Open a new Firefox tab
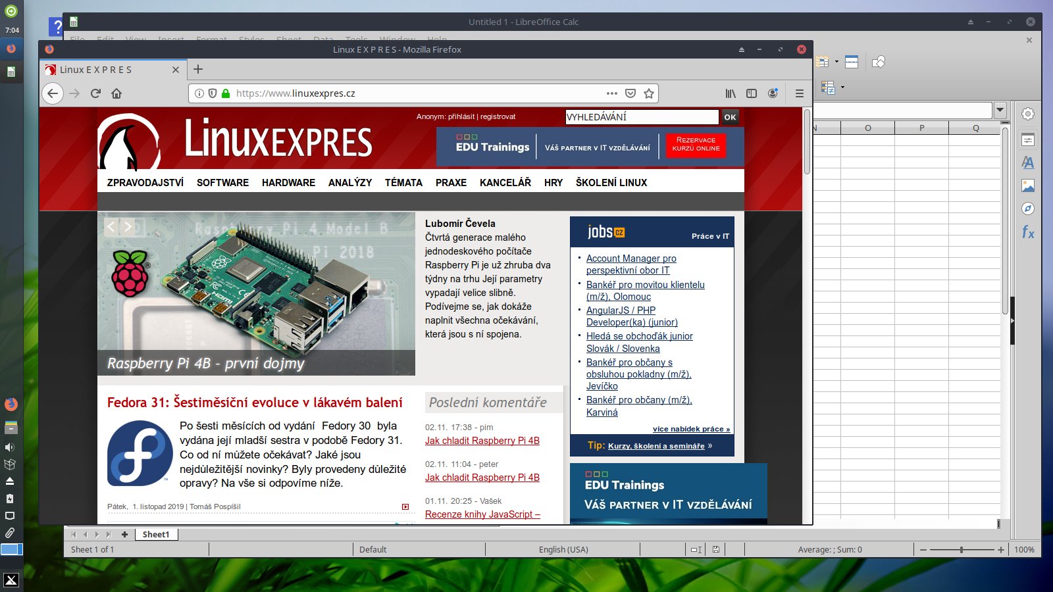Viewport: 1053px width, 592px height. (x=198, y=69)
